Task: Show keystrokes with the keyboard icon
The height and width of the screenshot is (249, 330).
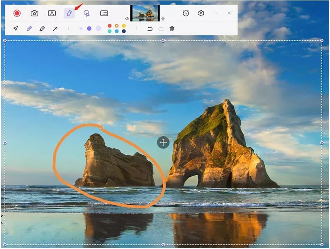Action: pos(104,13)
